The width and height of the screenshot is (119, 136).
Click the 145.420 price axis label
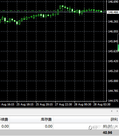click(x=113, y=61)
